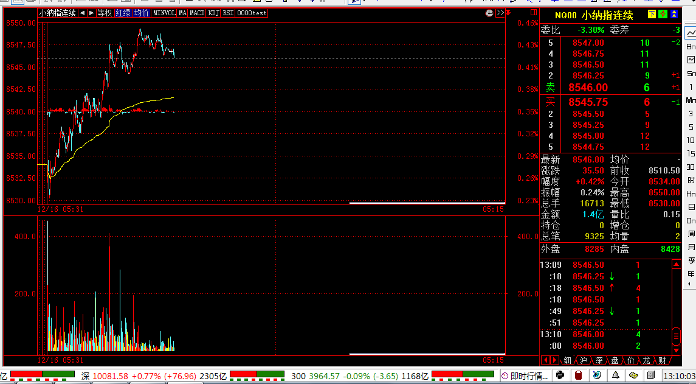The width and height of the screenshot is (696, 384).
Task: Switch to the 财 tab
Action: [x=662, y=360]
